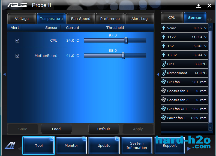The width and height of the screenshot is (216, 156).
Task: Click the arrows beside the Sensor tab
Action: point(210,20)
